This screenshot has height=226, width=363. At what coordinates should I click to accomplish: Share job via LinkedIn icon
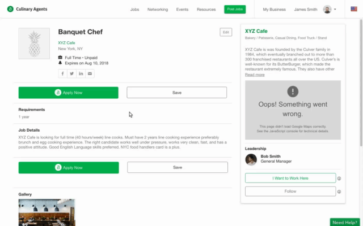81,73
